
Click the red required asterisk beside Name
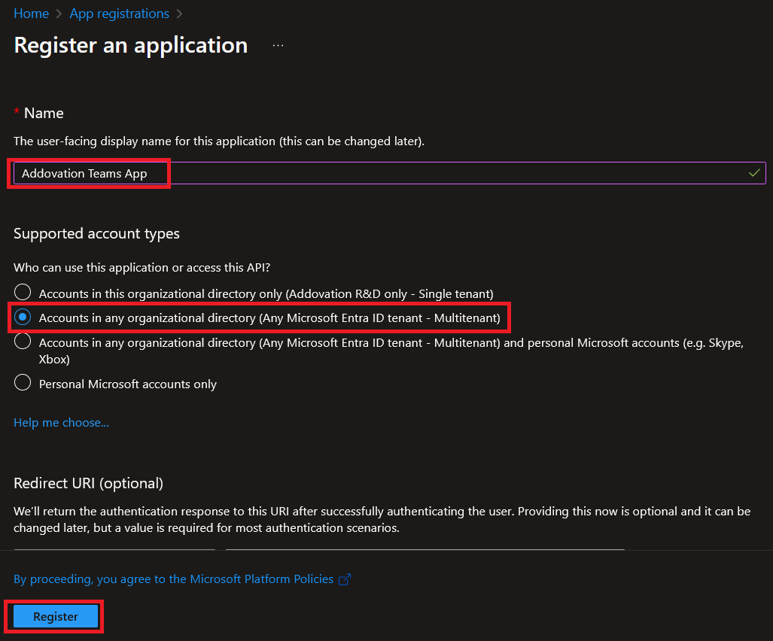tap(17, 113)
